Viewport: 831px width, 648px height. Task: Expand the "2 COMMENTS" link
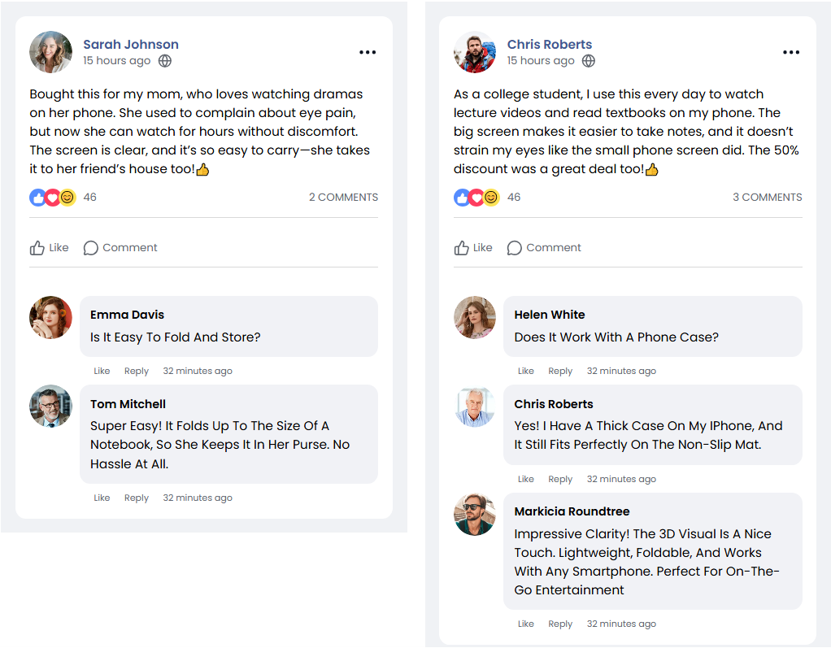coord(343,197)
